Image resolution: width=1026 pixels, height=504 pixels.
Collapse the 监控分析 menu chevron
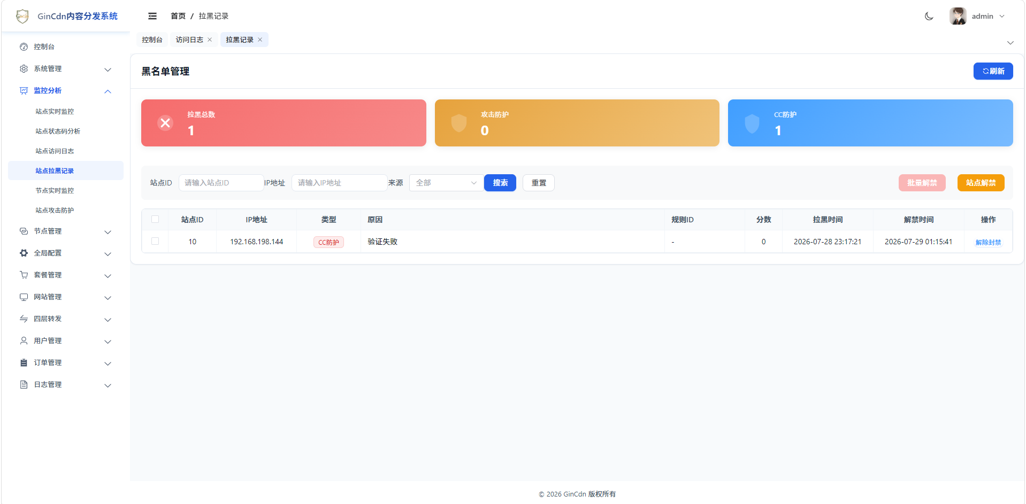coord(108,91)
